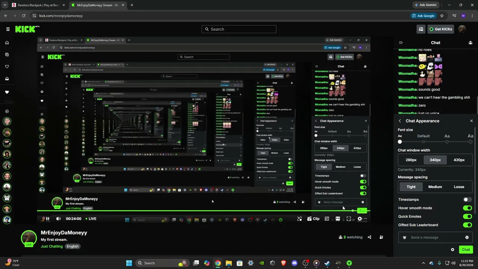
Task: Open the stream options icon beside share
Action: coord(381,237)
